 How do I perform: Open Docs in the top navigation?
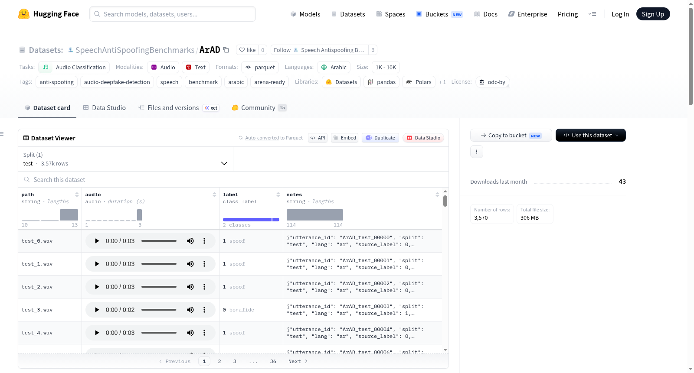(x=485, y=14)
